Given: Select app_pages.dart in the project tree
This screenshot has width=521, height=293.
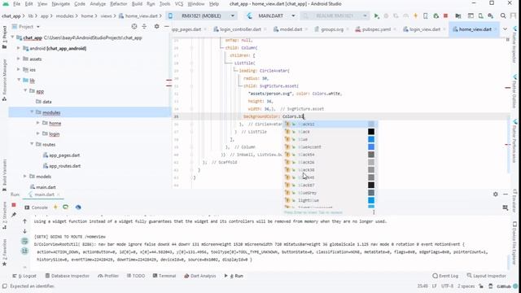Looking at the screenshot, I should [x=64, y=155].
